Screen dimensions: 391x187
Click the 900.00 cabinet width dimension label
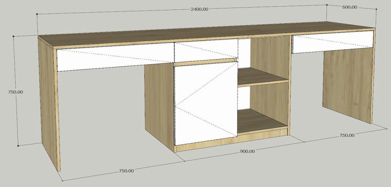click(x=247, y=151)
